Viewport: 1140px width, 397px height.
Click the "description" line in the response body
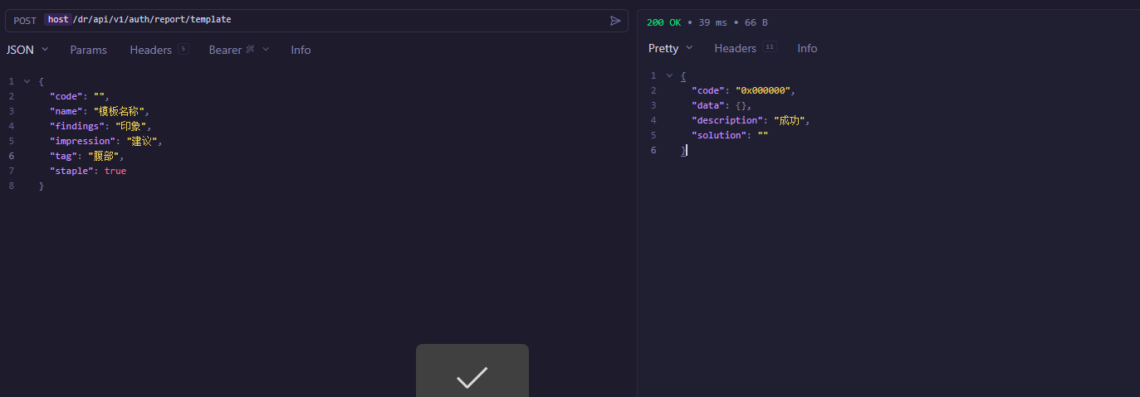pos(749,120)
